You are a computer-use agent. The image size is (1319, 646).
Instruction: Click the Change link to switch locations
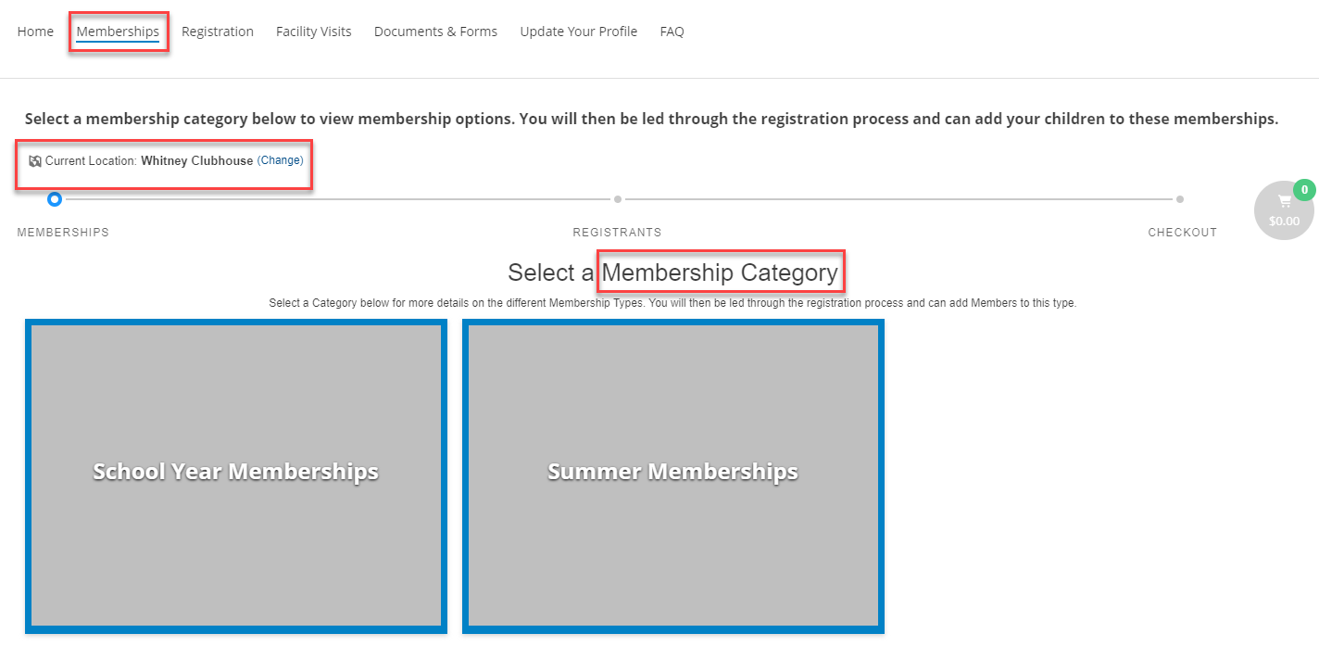pos(281,159)
